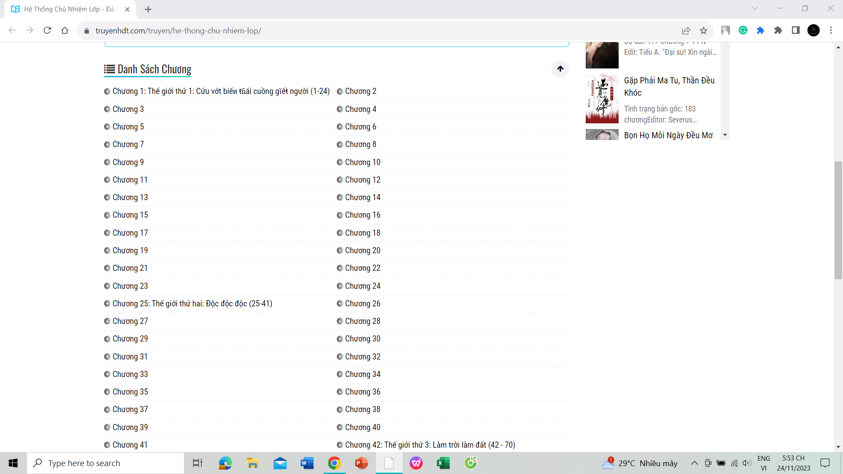
Task: Click the Gặp Phải Ma Tu book thumbnail
Action: coord(602,99)
